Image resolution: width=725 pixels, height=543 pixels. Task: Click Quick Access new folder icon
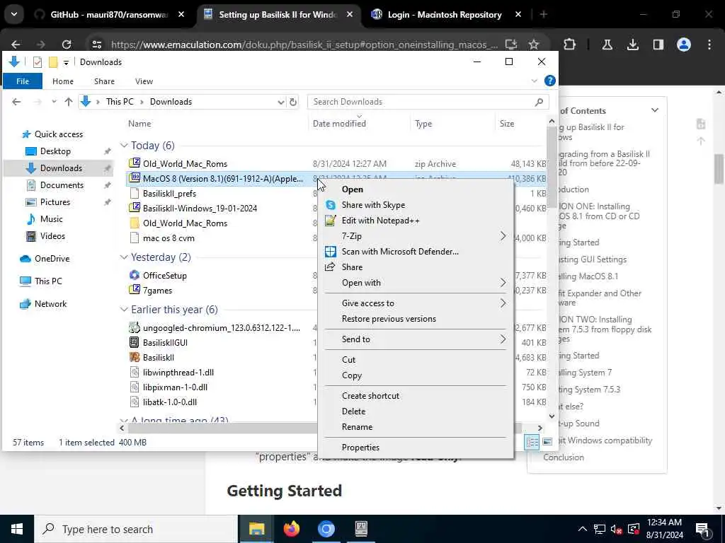pyautogui.click(x=53, y=62)
